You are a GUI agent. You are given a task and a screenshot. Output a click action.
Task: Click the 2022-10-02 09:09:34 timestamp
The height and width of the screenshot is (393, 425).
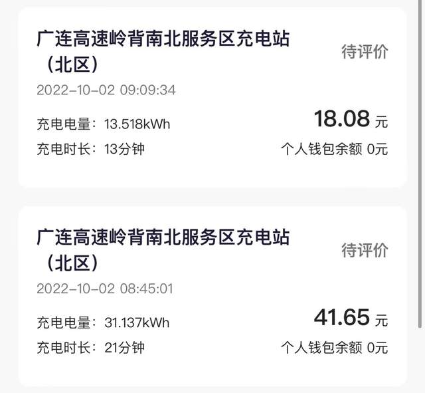point(106,90)
